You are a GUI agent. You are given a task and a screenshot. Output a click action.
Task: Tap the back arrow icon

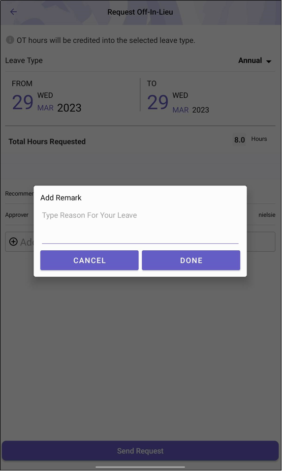tap(13, 12)
